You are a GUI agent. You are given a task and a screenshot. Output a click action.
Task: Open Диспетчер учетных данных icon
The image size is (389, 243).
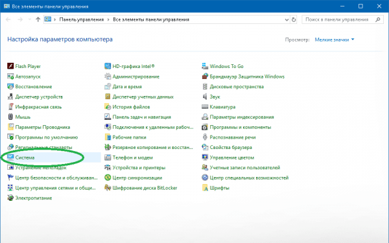pos(108,97)
